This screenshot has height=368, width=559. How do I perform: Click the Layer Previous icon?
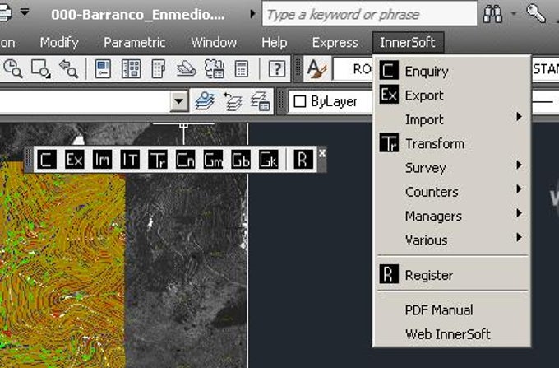pyautogui.click(x=233, y=101)
